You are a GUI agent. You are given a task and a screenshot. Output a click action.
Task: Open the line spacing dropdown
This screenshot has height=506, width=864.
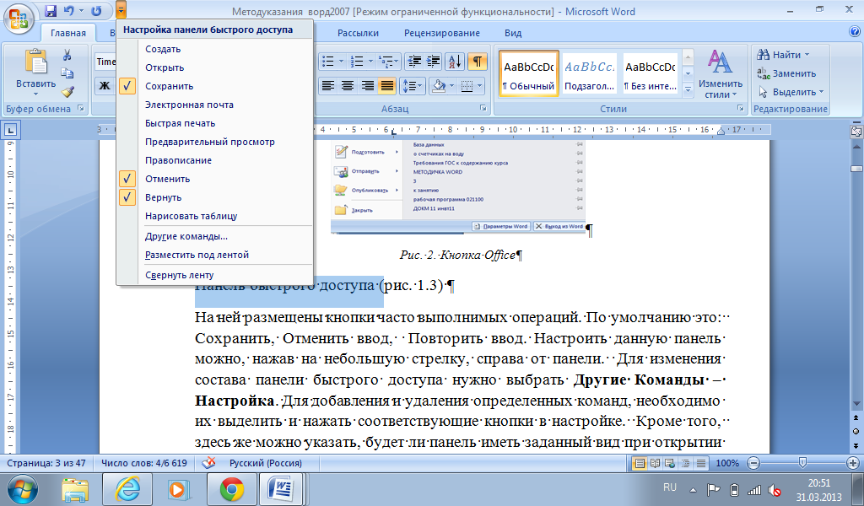[x=412, y=86]
